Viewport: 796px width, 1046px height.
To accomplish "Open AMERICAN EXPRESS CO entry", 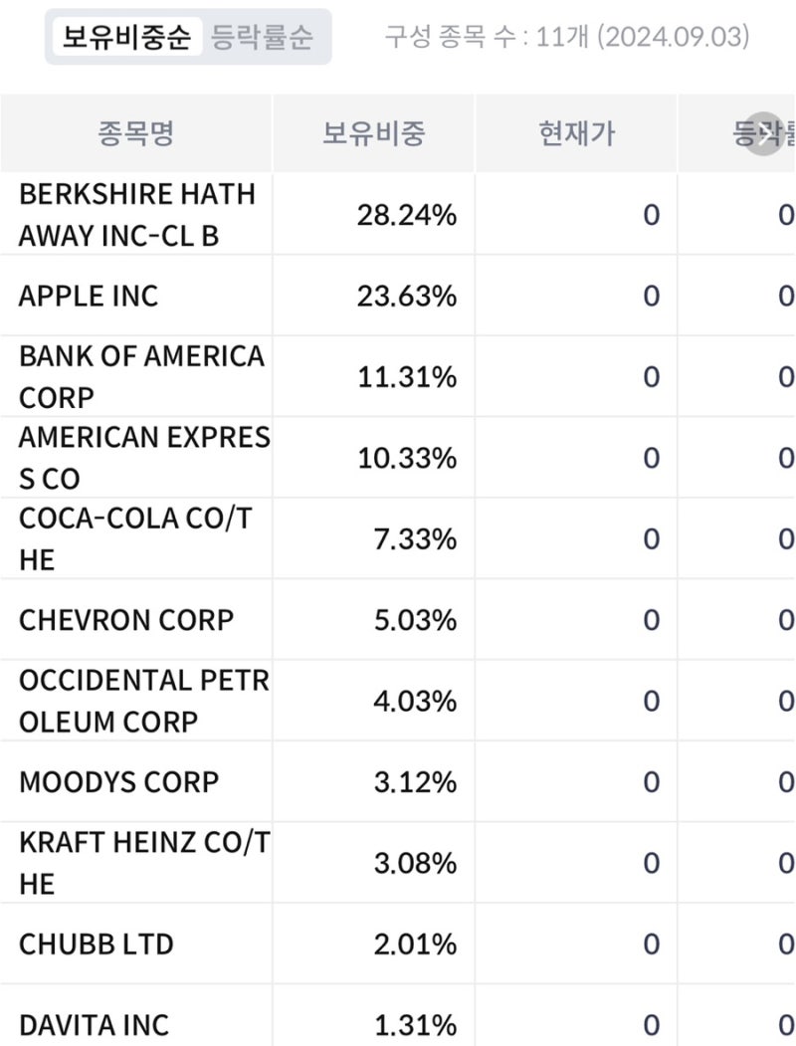I will pos(144,458).
